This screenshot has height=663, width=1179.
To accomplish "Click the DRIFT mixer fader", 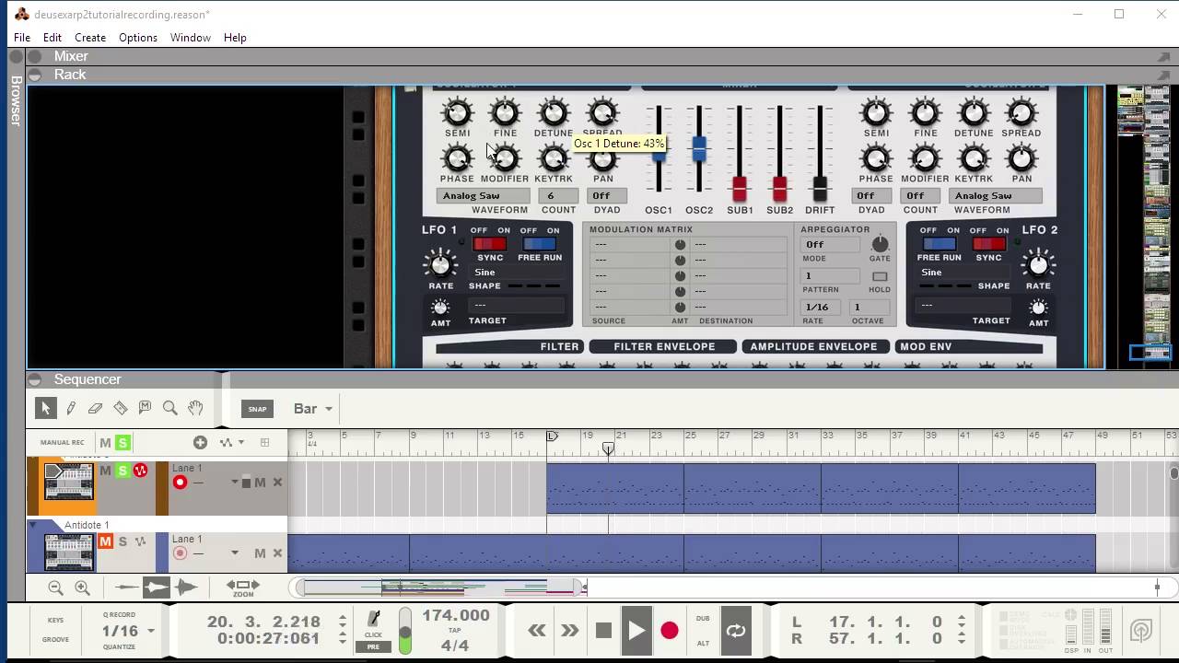I will [820, 188].
